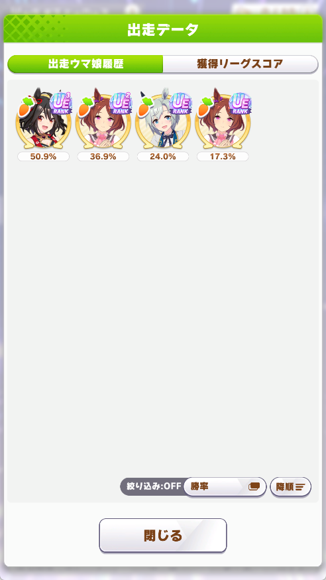Click the UE rank badge on fourth portrait
Image resolution: width=326 pixels, height=580 pixels.
241,104
